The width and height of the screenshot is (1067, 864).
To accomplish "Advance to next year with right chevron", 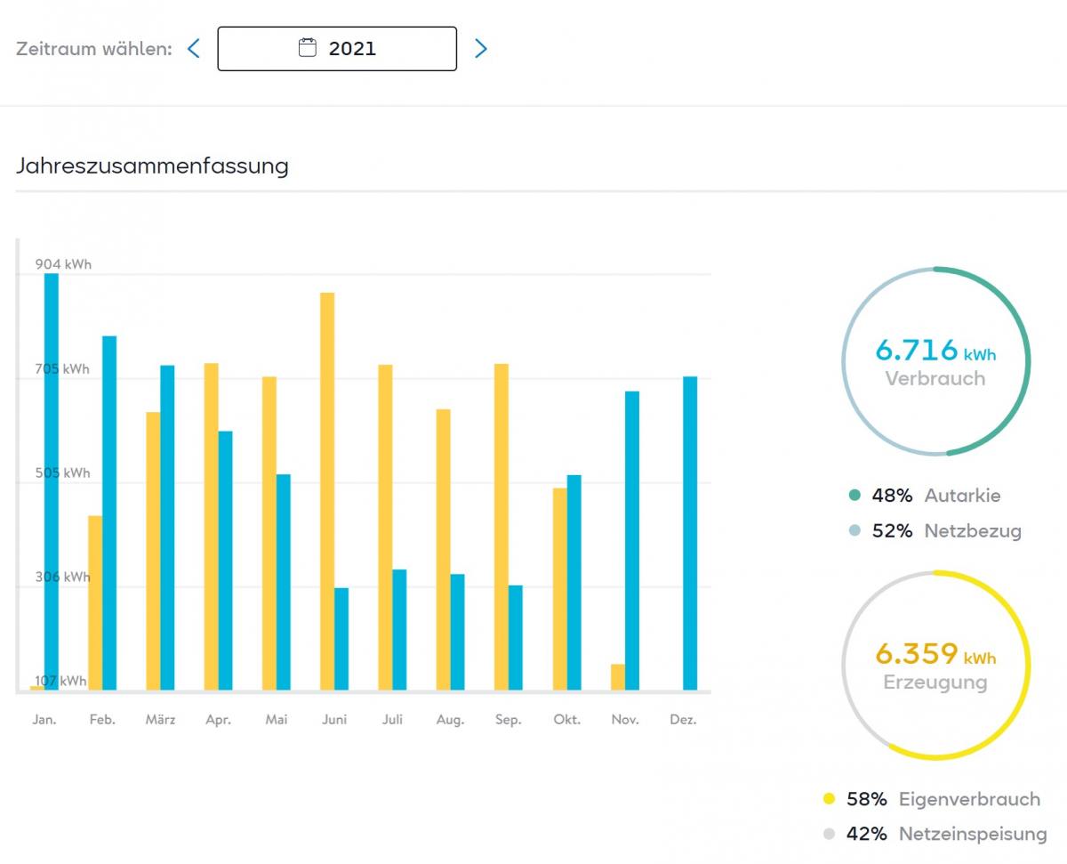I will pyautogui.click(x=481, y=48).
